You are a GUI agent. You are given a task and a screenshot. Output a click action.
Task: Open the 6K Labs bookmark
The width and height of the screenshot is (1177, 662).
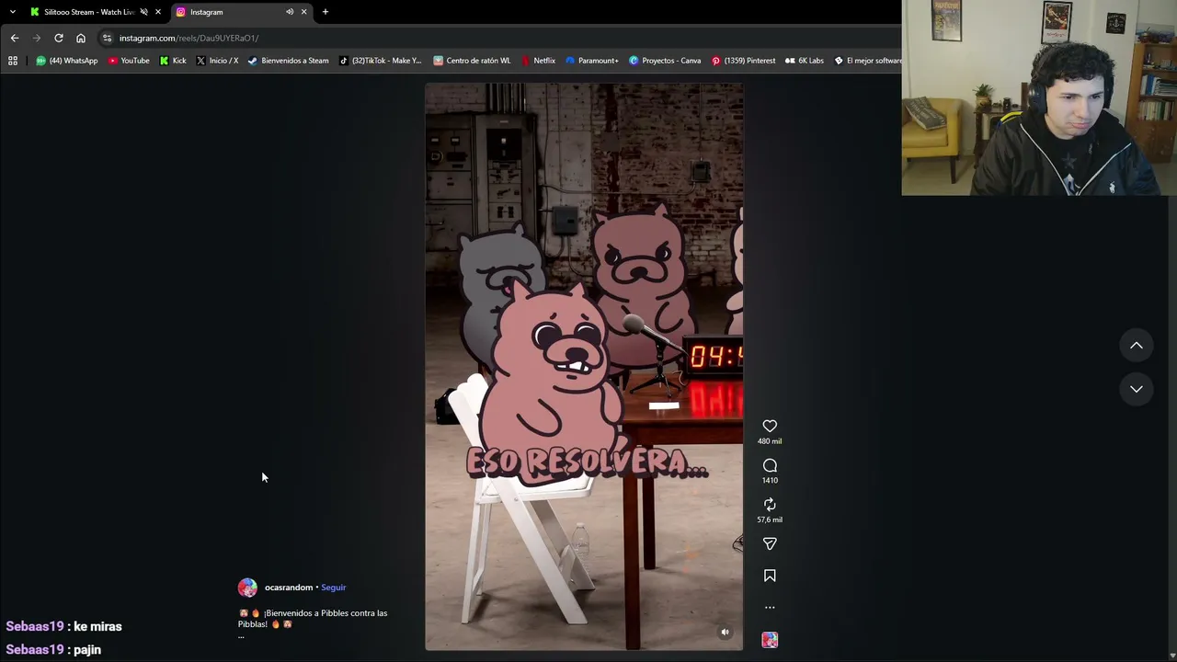(x=805, y=61)
